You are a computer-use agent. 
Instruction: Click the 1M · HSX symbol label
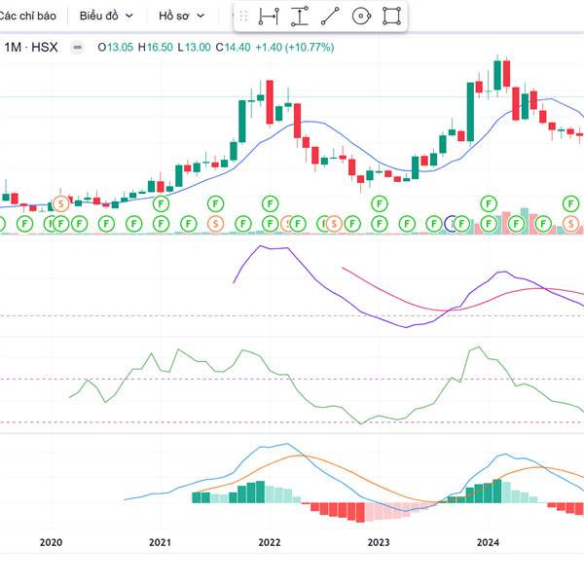click(30, 48)
